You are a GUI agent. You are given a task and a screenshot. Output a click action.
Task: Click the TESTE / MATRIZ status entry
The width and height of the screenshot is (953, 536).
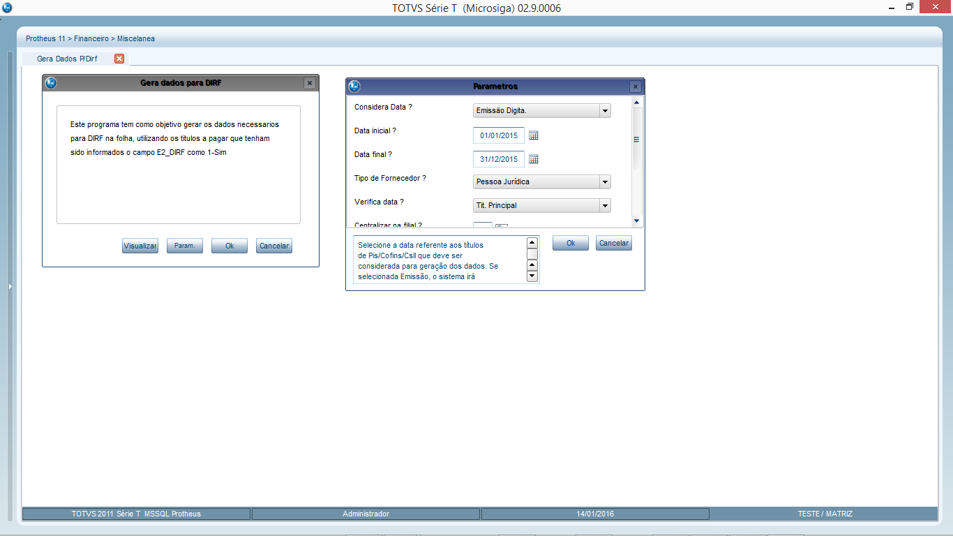coord(825,514)
